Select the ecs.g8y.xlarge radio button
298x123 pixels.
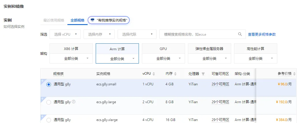click(49, 120)
